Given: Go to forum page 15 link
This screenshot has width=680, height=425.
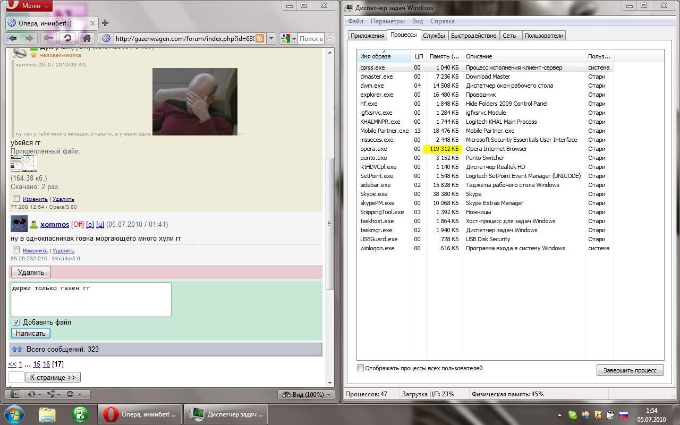Looking at the screenshot, I should [37, 364].
